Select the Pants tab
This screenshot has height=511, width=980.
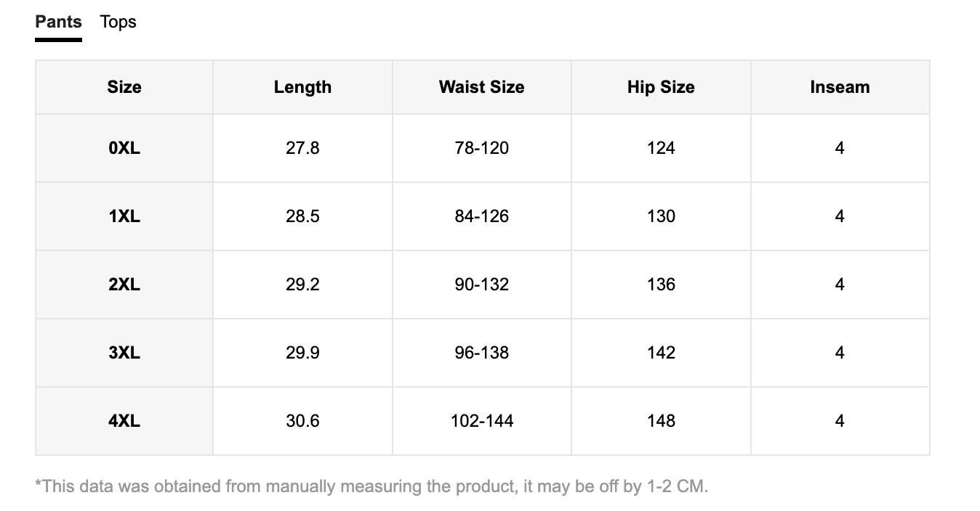[58, 22]
